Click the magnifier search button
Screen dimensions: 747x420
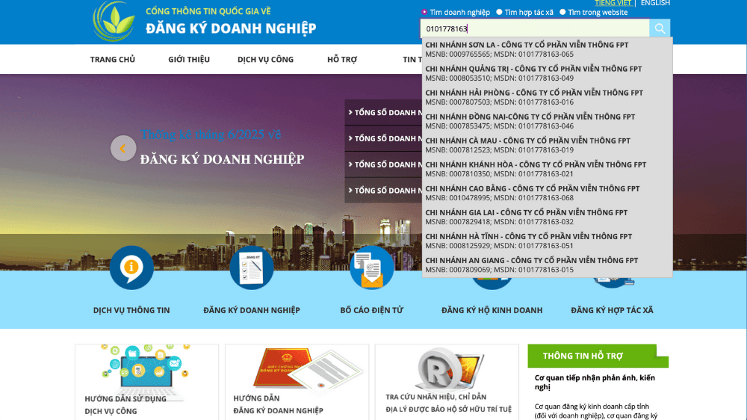660,28
